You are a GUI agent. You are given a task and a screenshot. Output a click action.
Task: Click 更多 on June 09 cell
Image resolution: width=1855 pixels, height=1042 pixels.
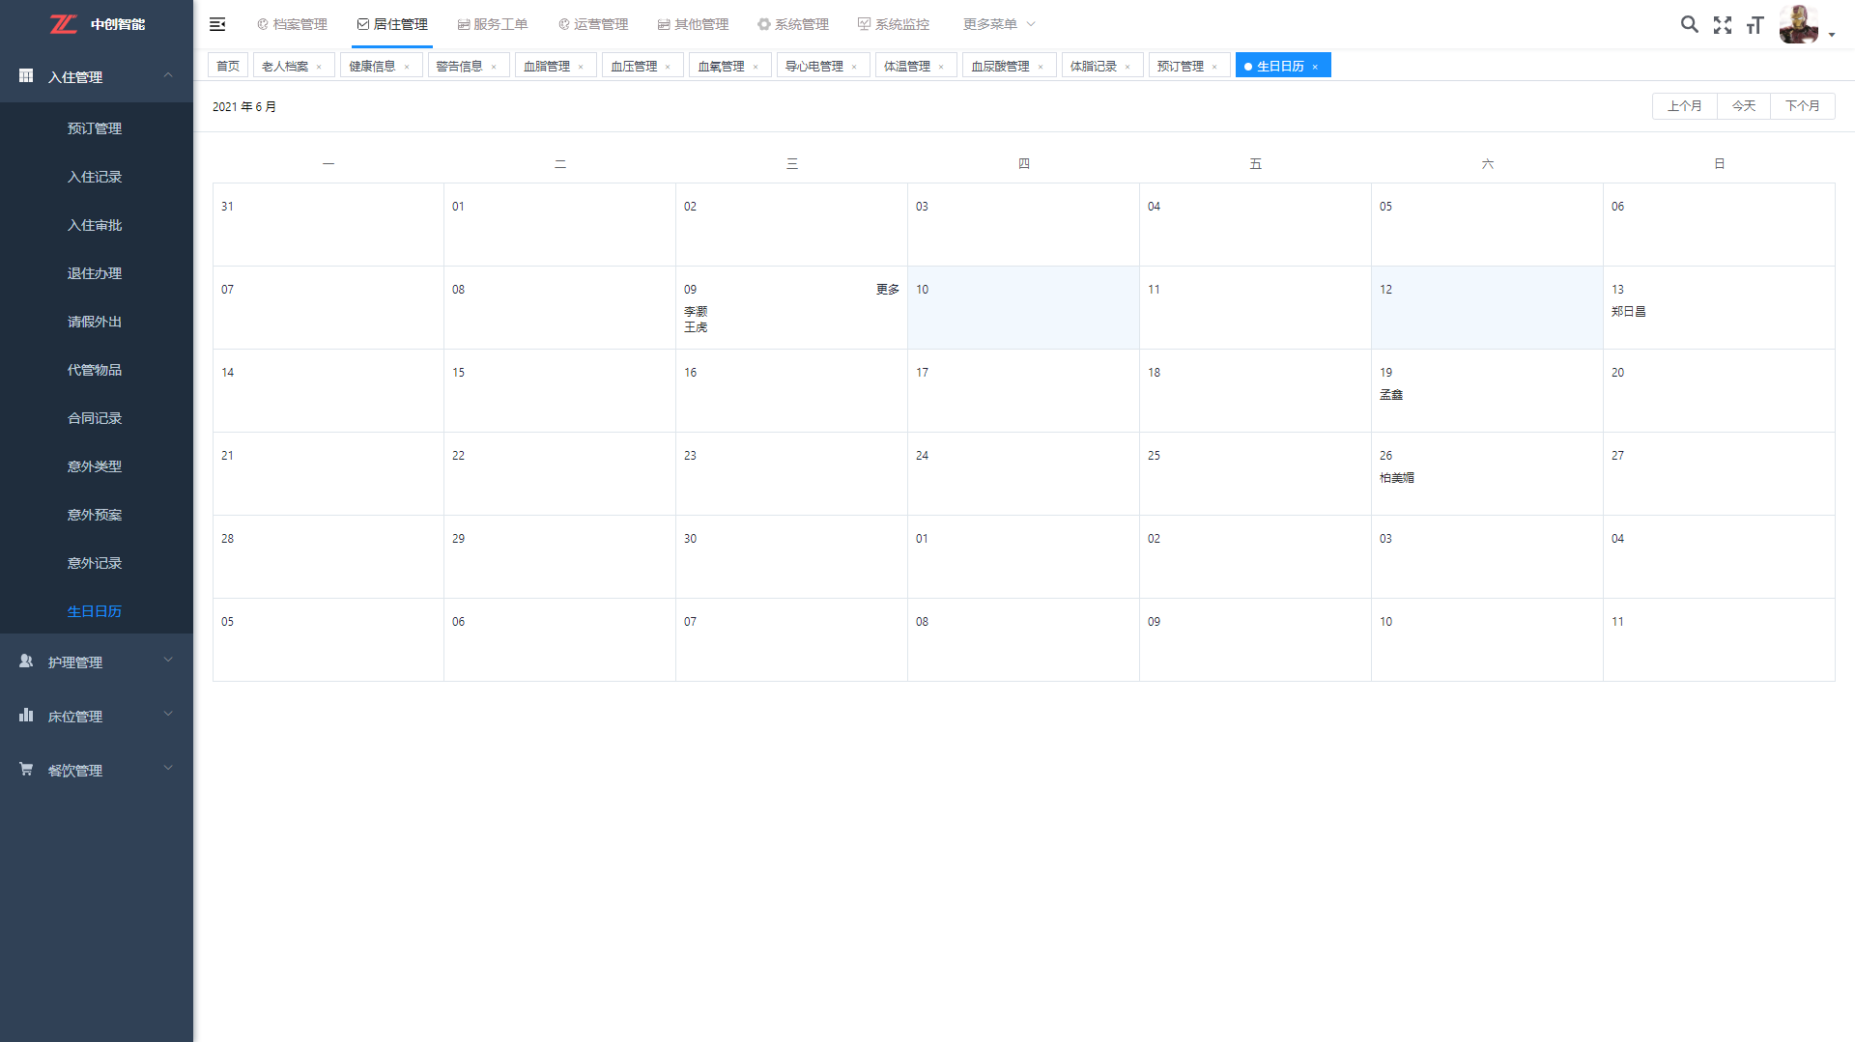click(887, 290)
